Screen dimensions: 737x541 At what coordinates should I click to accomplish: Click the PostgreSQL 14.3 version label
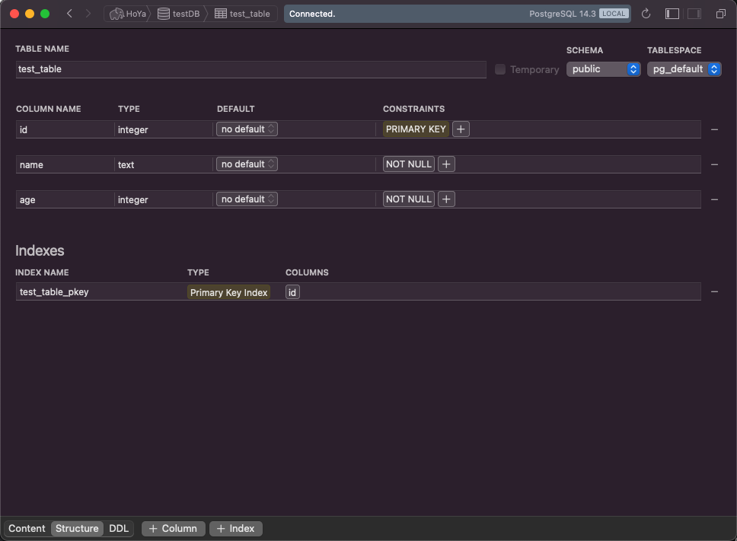click(562, 14)
